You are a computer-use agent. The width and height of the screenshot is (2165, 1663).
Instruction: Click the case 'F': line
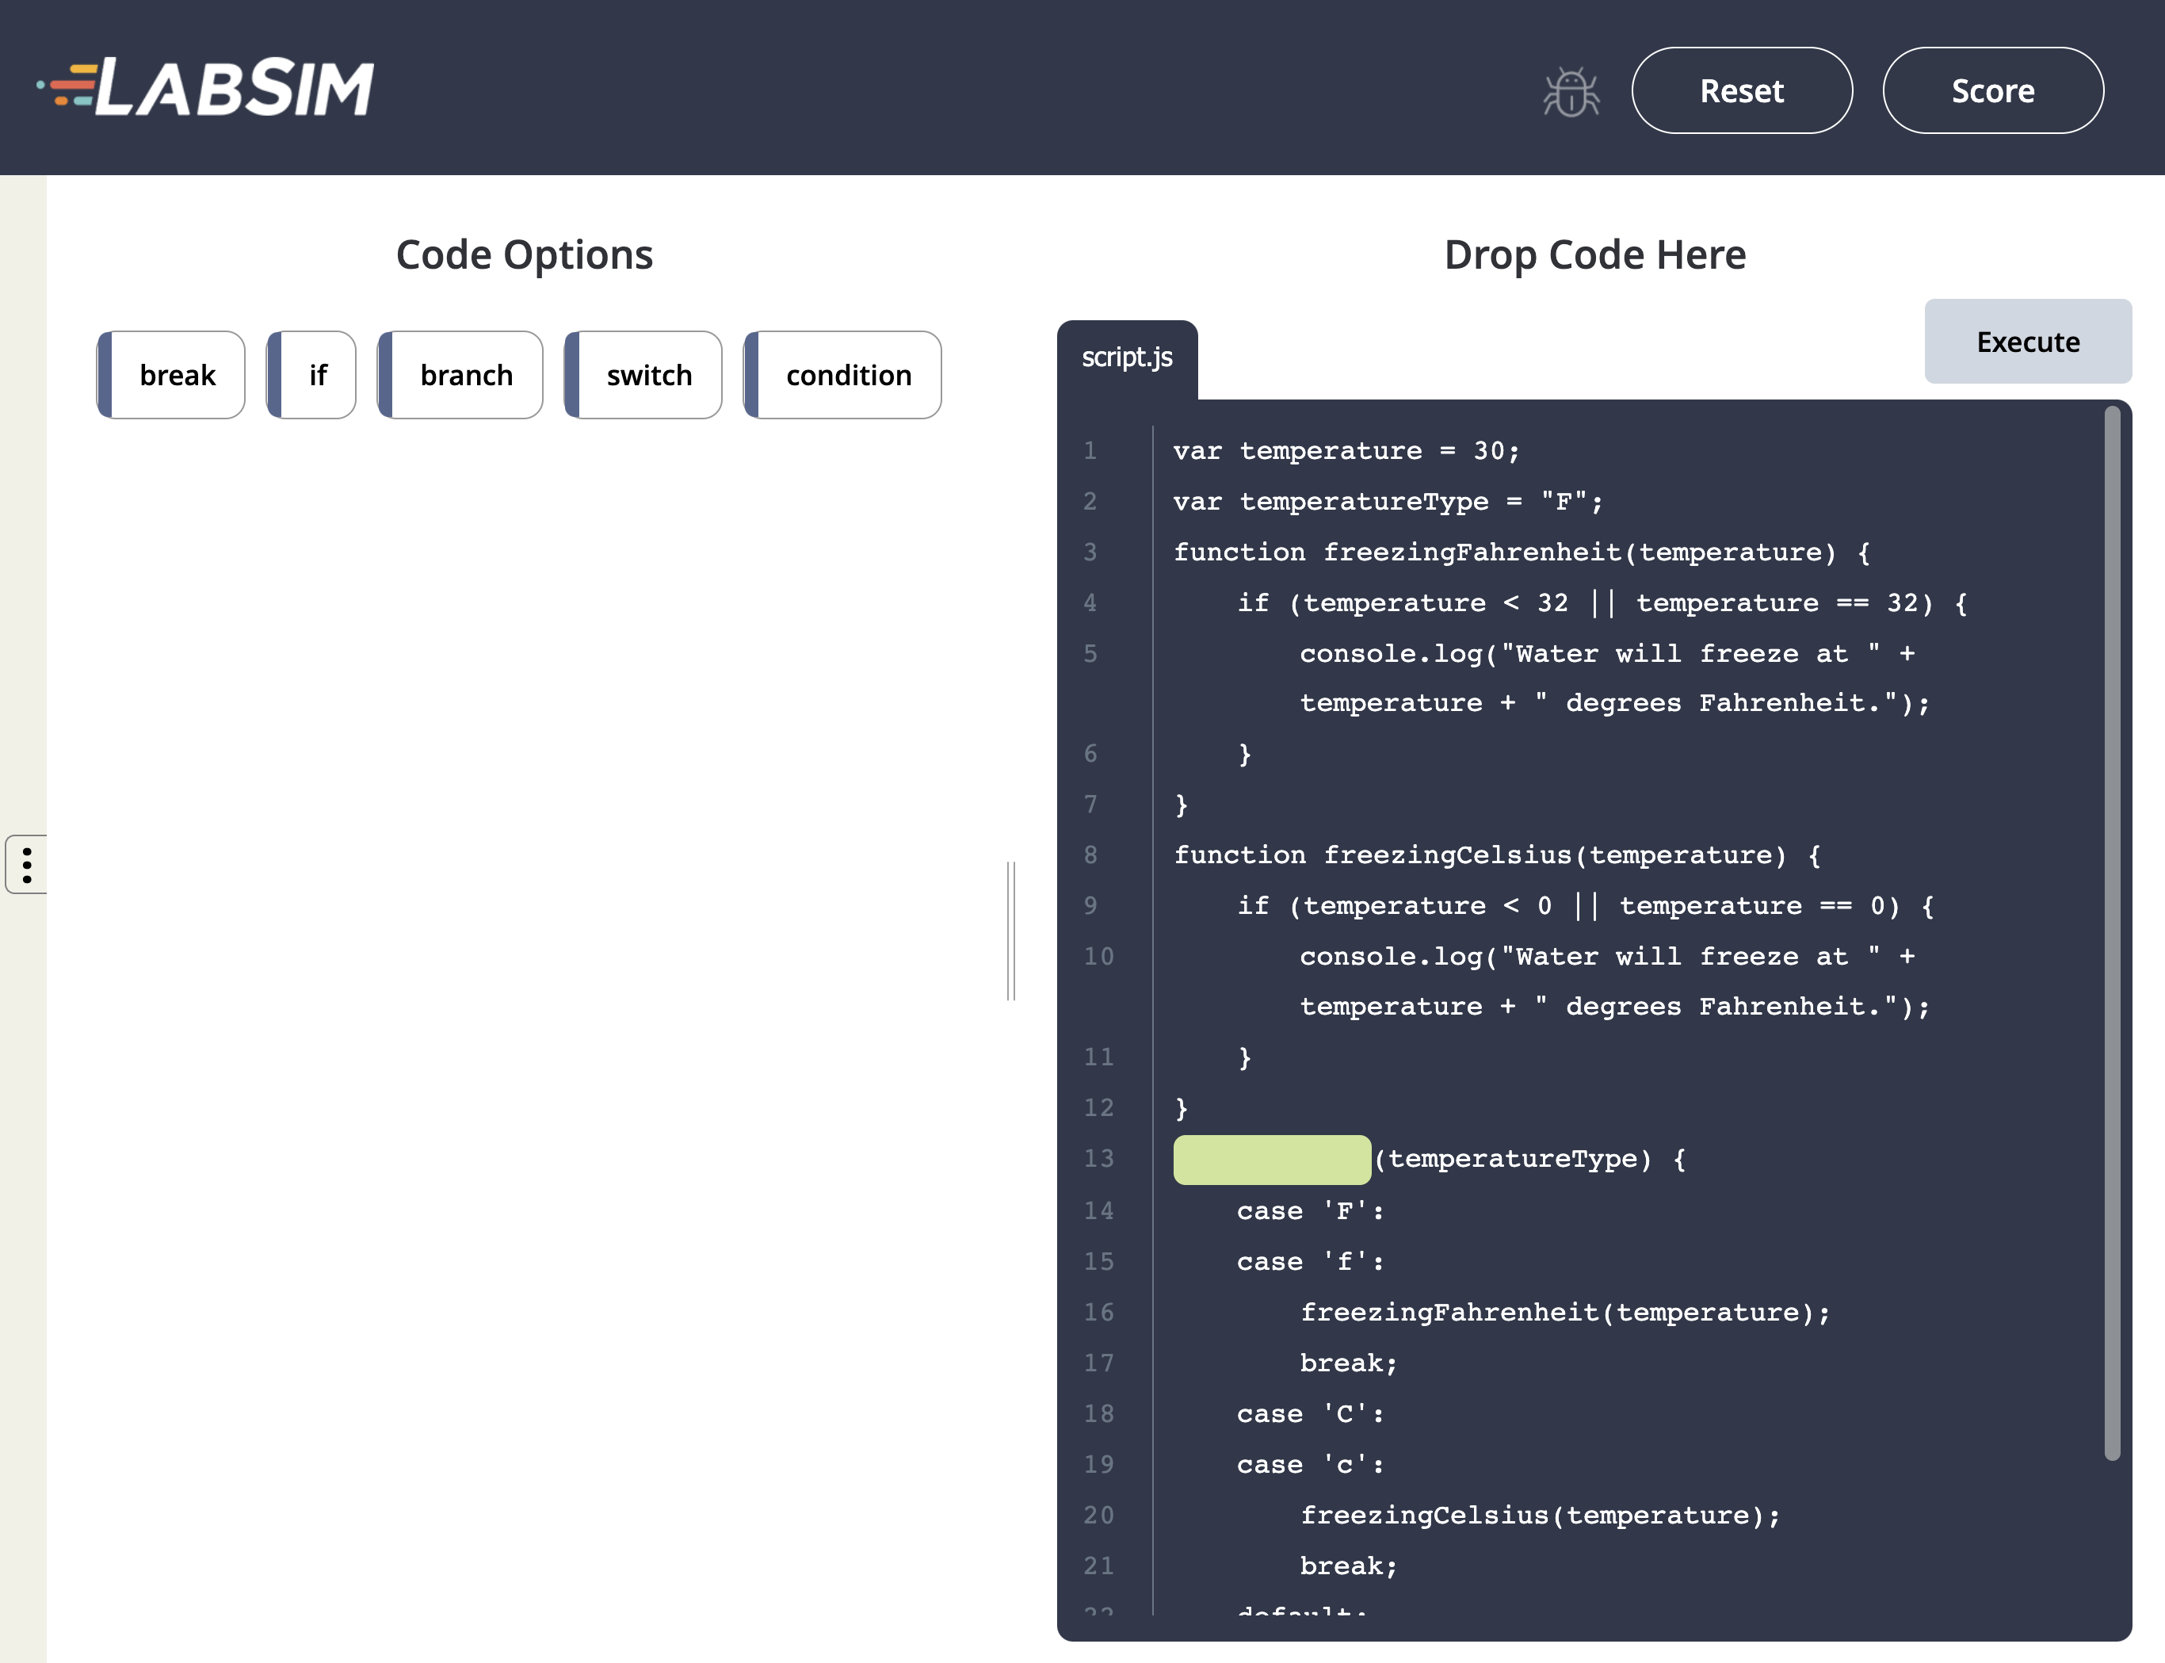[x=1309, y=1210]
